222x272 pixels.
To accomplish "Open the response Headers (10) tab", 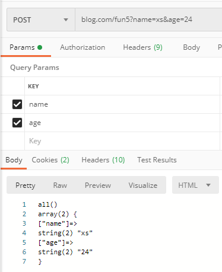I will [x=103, y=160].
